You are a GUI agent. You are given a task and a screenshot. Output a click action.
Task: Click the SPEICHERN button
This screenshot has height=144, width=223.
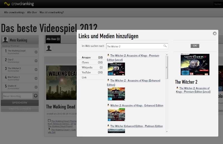click(20, 103)
